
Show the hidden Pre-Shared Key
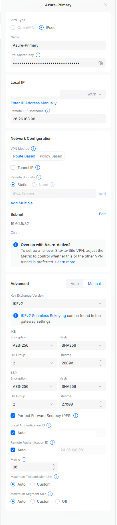click(100, 63)
